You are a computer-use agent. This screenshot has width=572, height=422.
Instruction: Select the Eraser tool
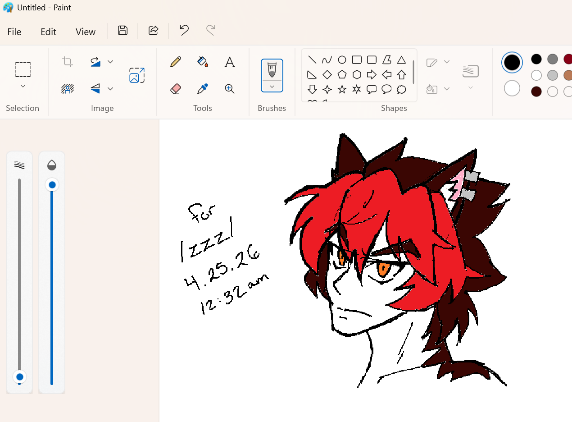[x=176, y=89]
